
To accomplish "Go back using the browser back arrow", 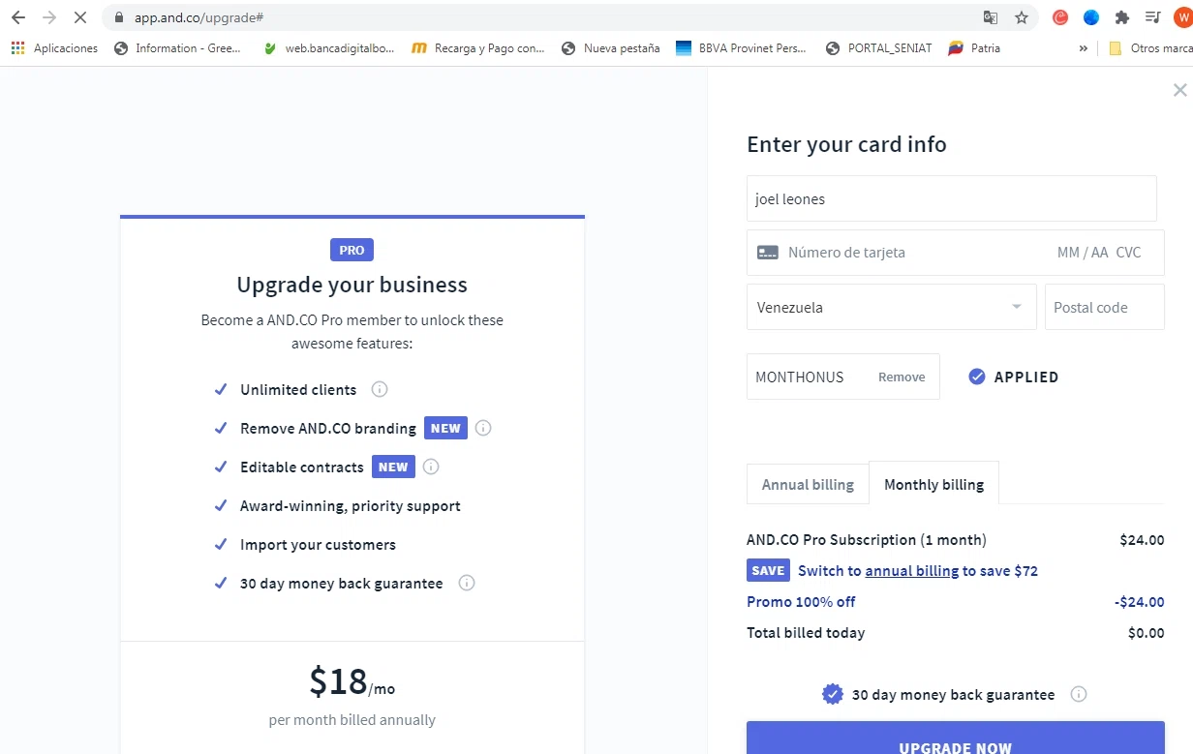I will [x=18, y=17].
